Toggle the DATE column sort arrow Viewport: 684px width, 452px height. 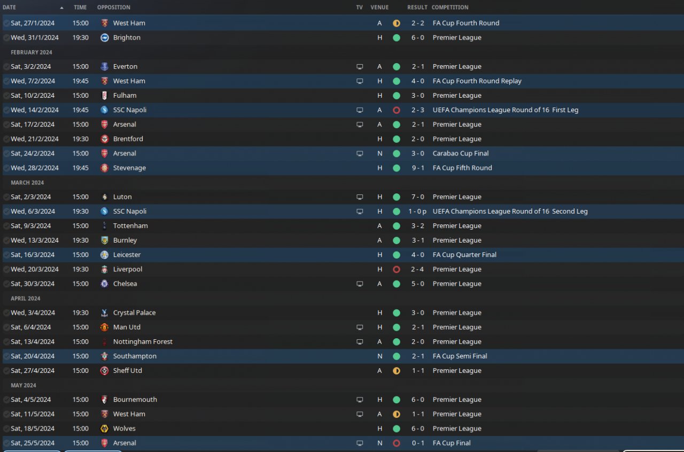[x=61, y=7]
